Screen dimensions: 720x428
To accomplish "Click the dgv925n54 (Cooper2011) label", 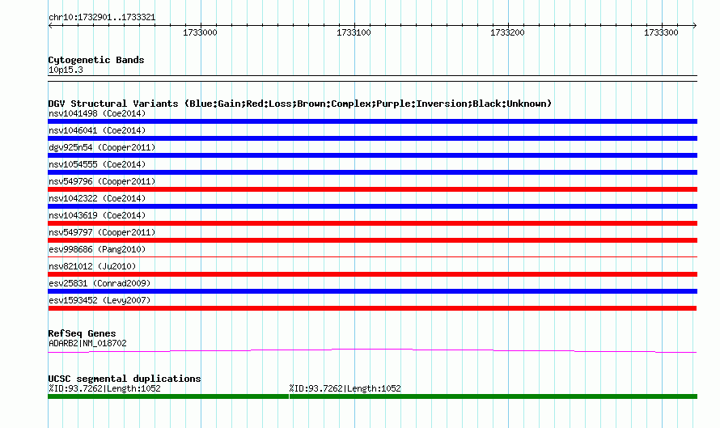I will pyautogui.click(x=102, y=147).
